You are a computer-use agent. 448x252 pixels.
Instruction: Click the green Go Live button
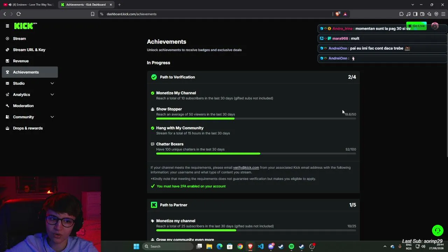point(416,26)
